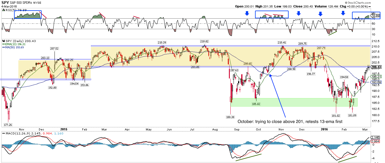Click the 181.09 low price label

353,116
